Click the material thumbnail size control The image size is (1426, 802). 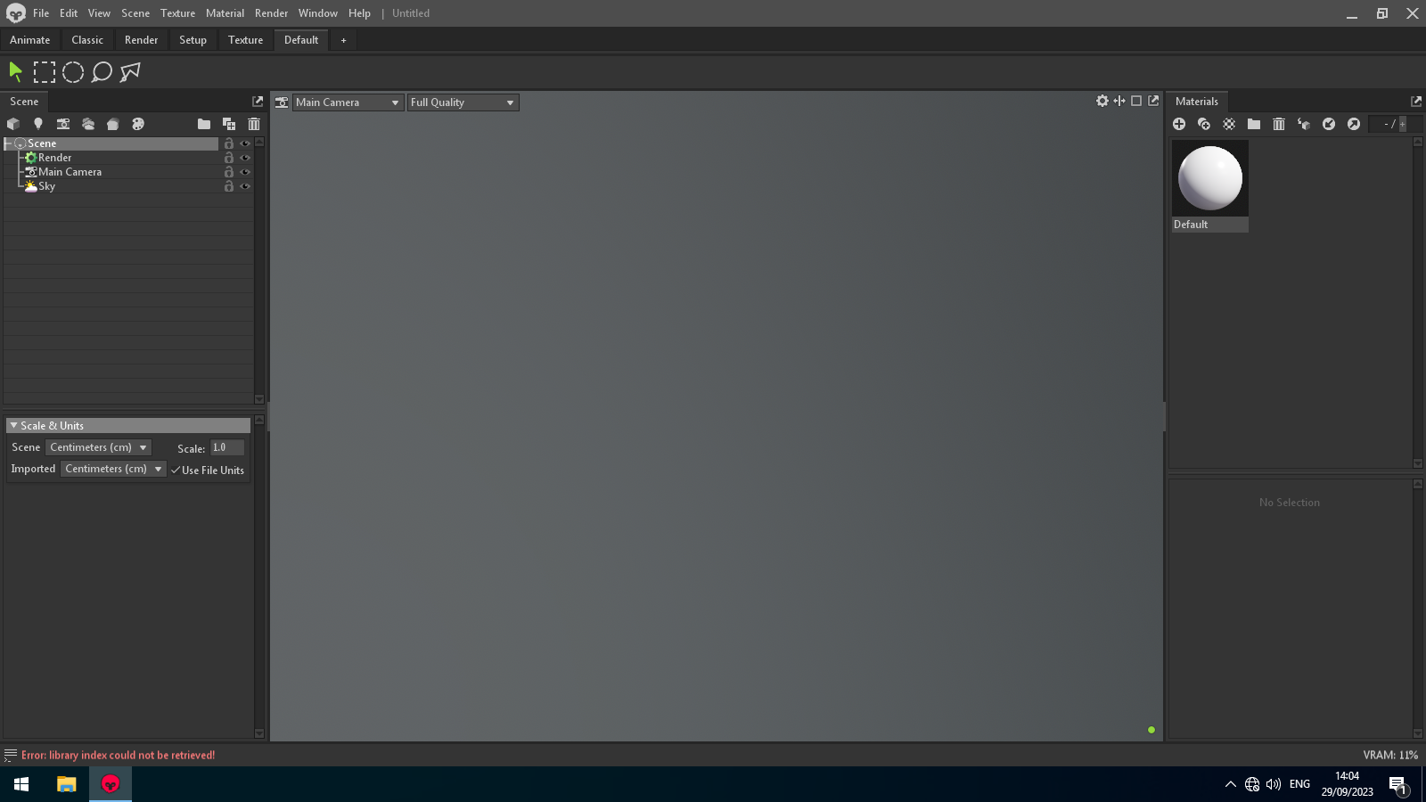coord(1394,124)
